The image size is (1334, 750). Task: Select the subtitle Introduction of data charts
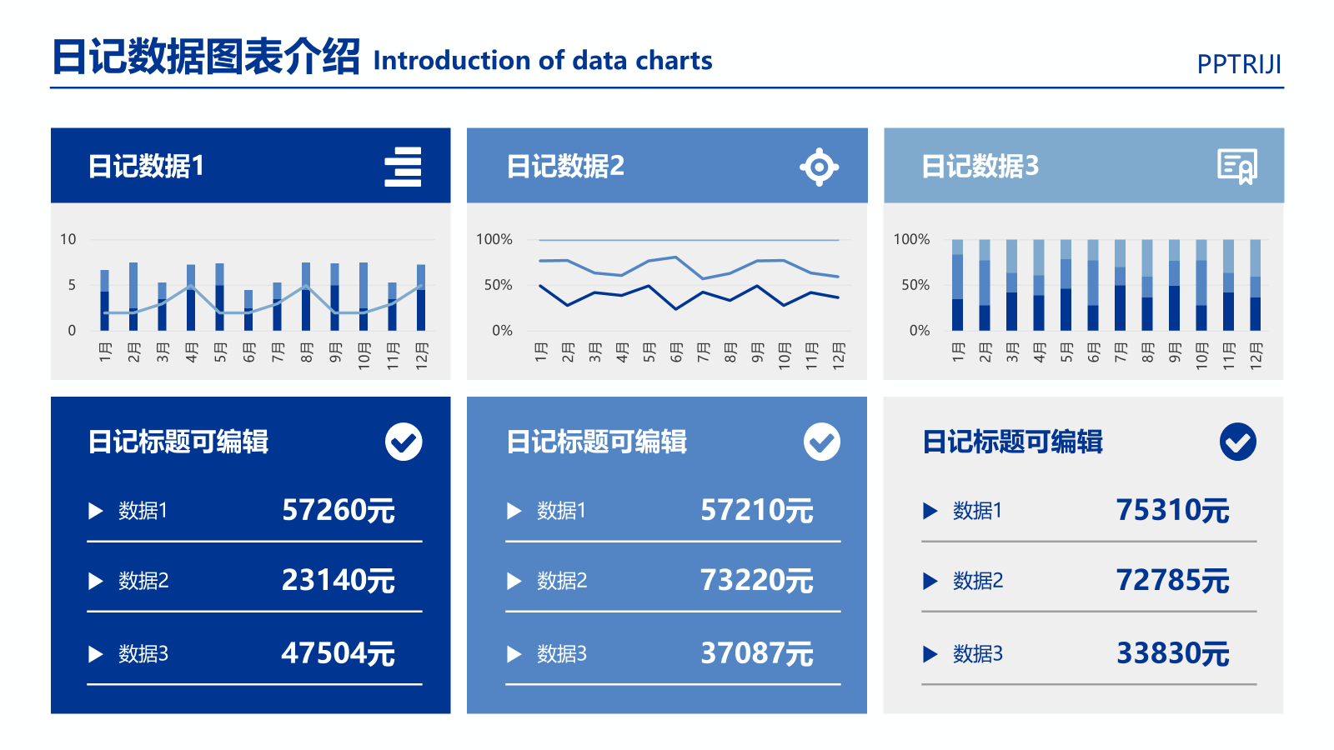pyautogui.click(x=543, y=61)
